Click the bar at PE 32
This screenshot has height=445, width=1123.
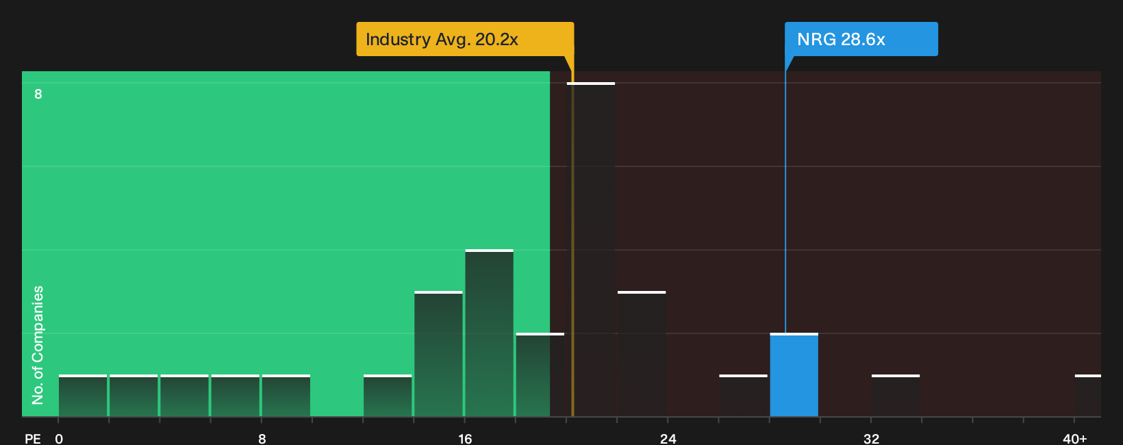pyautogui.click(x=896, y=396)
